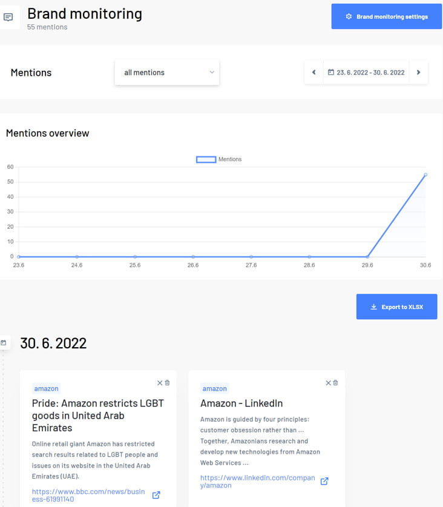Open the date range picker 23. 6. 2022 - 30. 6. 2022
This screenshot has height=507, width=443.
coord(366,73)
